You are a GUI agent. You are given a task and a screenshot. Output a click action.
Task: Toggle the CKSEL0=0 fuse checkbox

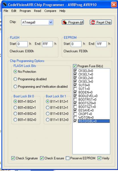coord(75,71)
